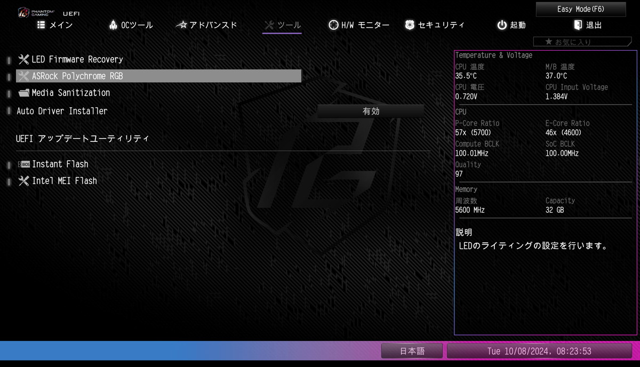Switch to Easy Mode (F6)
This screenshot has height=367, width=640.
pos(581,9)
